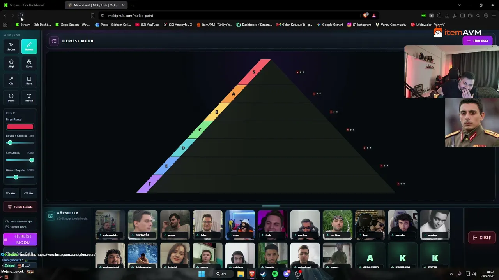Click the Görseller panel image icon
This screenshot has width=499, height=280.
pyautogui.click(x=50, y=216)
